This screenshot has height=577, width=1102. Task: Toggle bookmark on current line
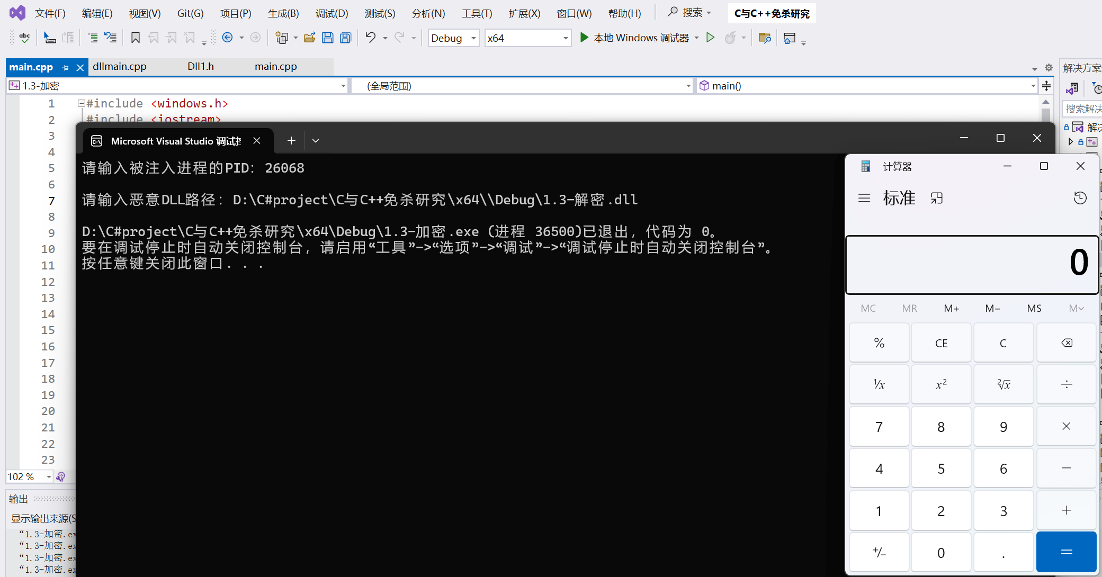tap(136, 38)
